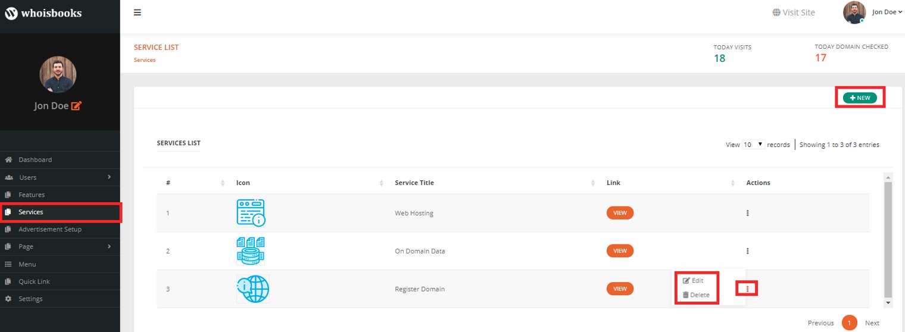Click the On Domain Data server icon
This screenshot has width=905, height=332.
point(251,251)
